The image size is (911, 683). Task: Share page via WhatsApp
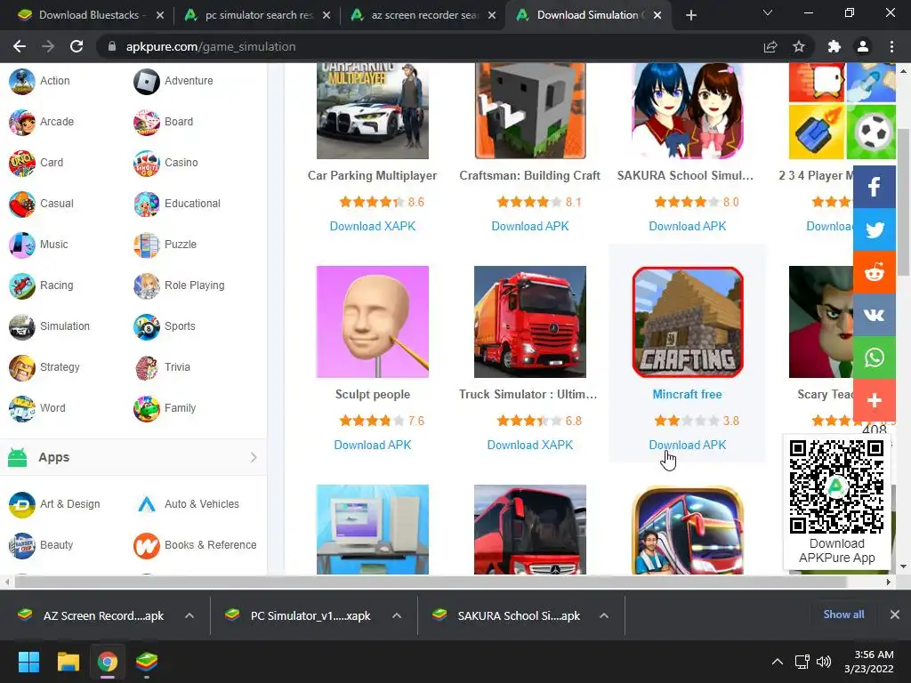pos(875,358)
